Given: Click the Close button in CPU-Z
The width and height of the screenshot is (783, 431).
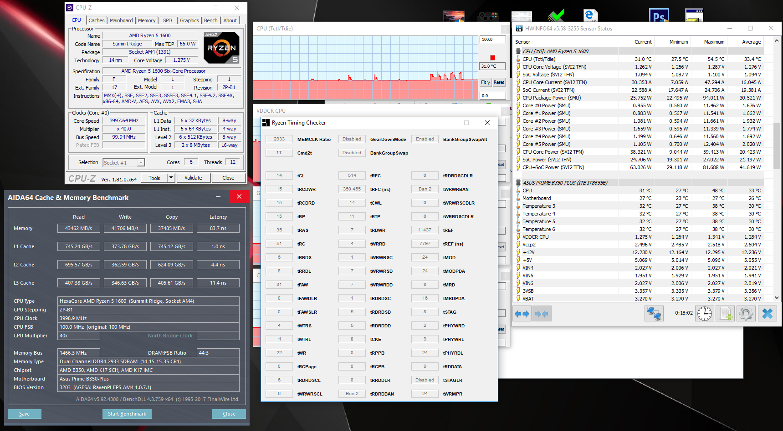Looking at the screenshot, I should point(228,178).
